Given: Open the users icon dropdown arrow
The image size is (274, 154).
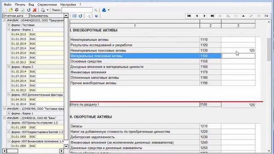Looking at the screenshot, I should pyautogui.click(x=108, y=10).
